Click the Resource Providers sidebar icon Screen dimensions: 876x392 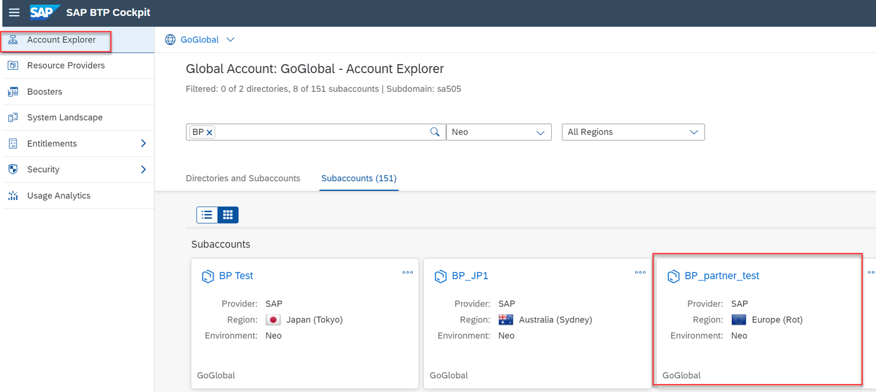pyautogui.click(x=13, y=66)
